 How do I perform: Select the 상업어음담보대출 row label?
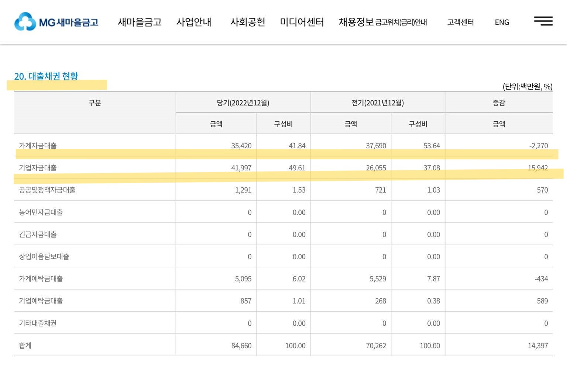(x=44, y=257)
